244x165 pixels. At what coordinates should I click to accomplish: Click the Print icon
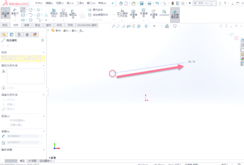point(149,3)
